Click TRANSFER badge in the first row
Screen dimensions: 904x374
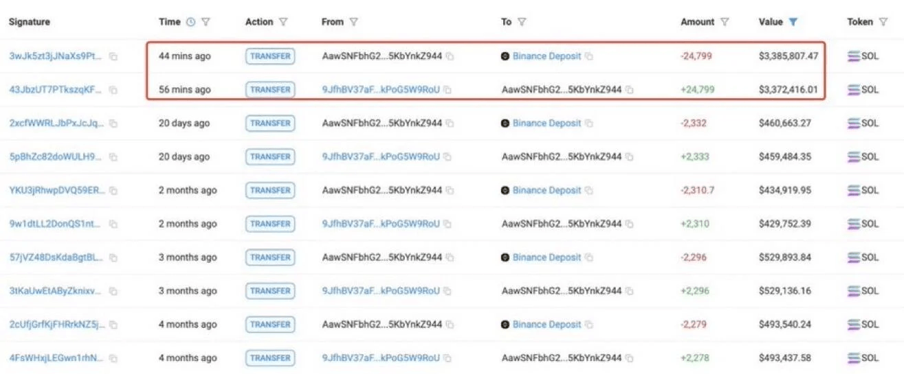(x=270, y=56)
